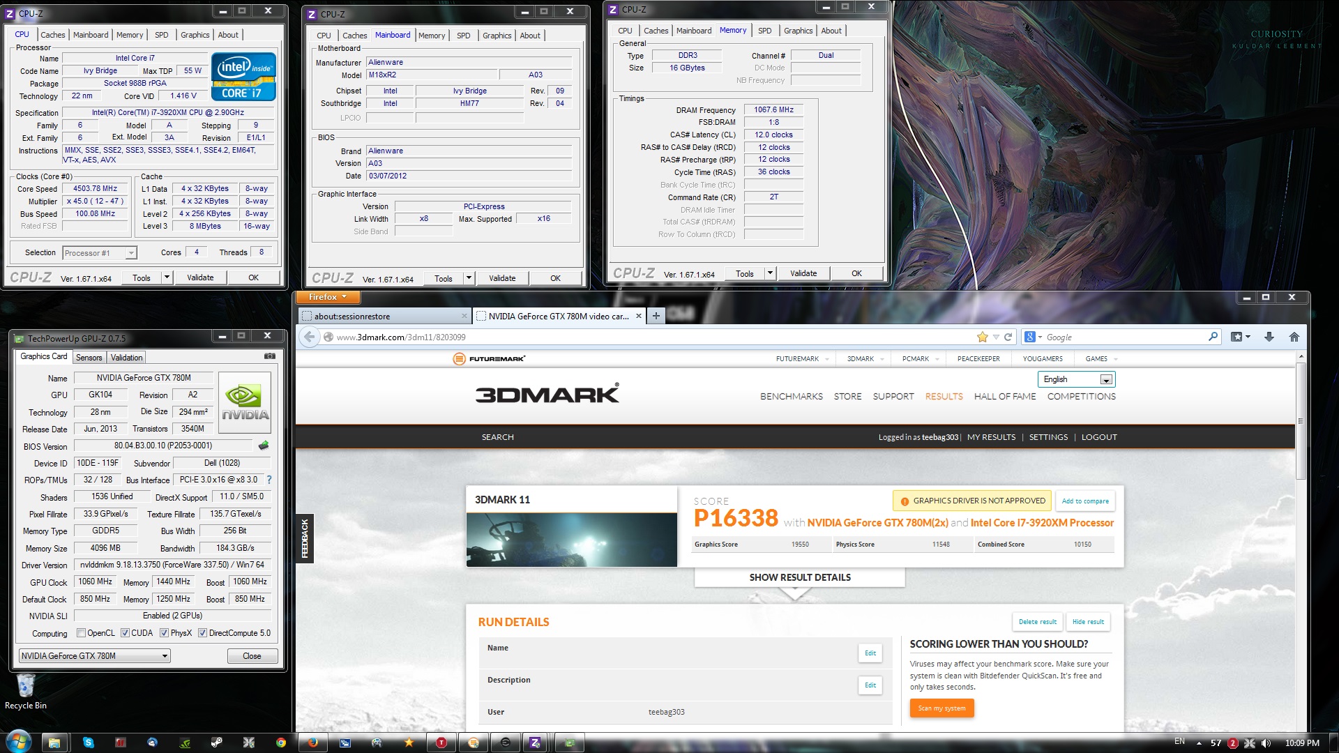Toggle the PhysX checkbox
The width and height of the screenshot is (1339, 753).
[x=164, y=633]
